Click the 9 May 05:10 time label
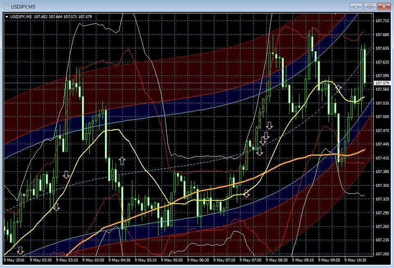Viewport: 394px width, 268px height. (x=145, y=260)
